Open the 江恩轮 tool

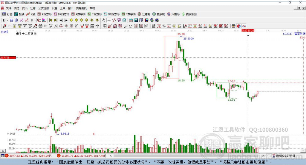point(144,14)
